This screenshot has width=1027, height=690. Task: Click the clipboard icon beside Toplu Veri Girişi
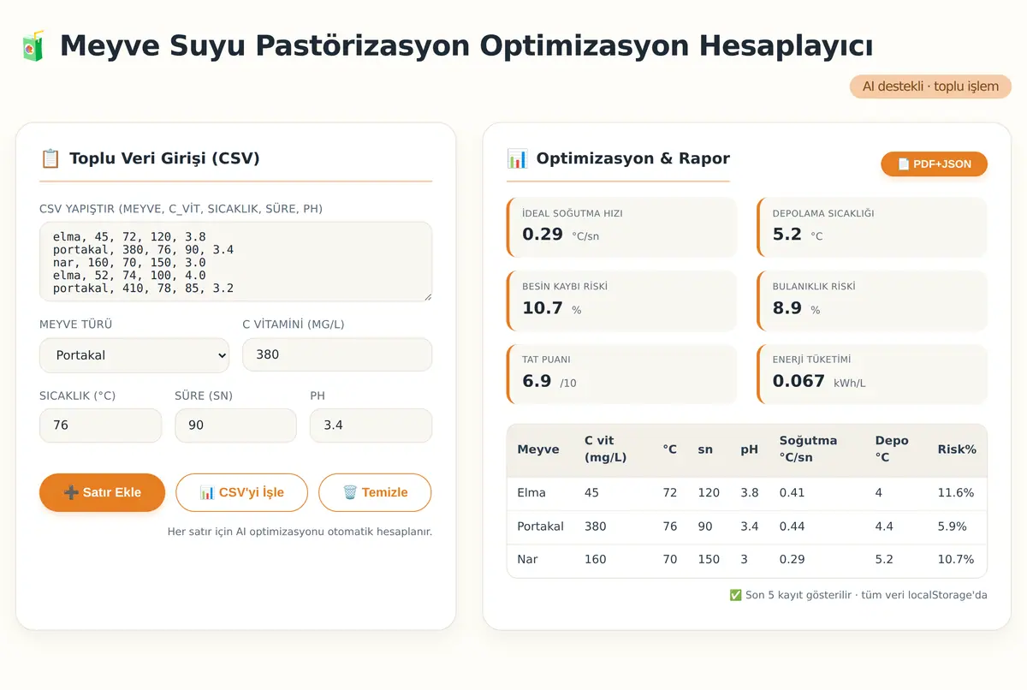pos(50,158)
